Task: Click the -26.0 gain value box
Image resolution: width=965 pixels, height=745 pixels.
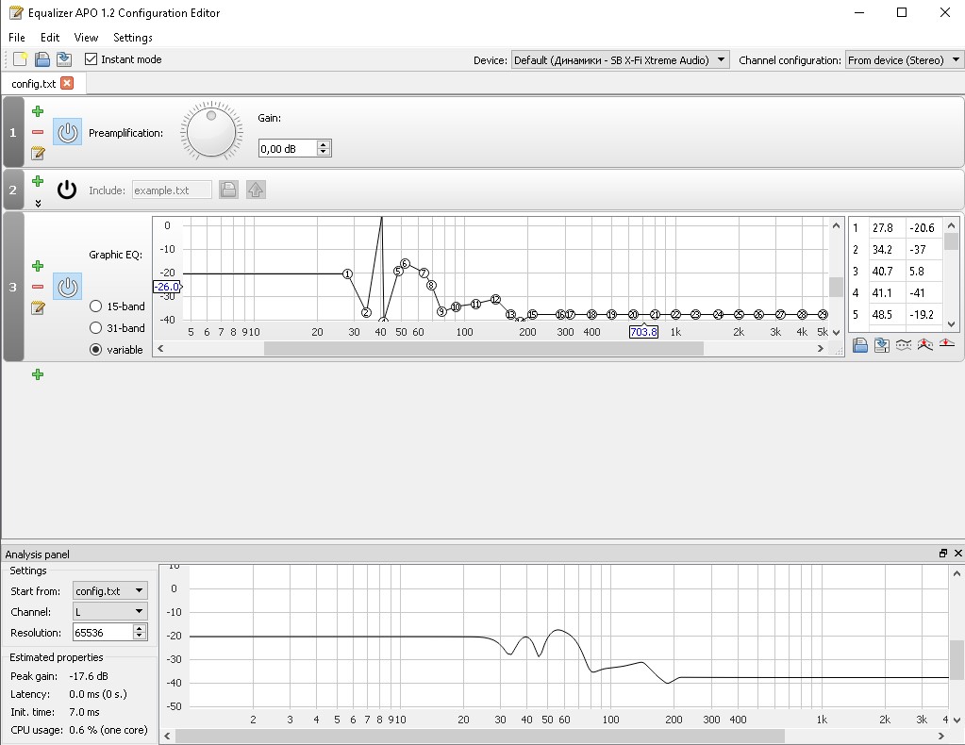Action: click(166, 287)
